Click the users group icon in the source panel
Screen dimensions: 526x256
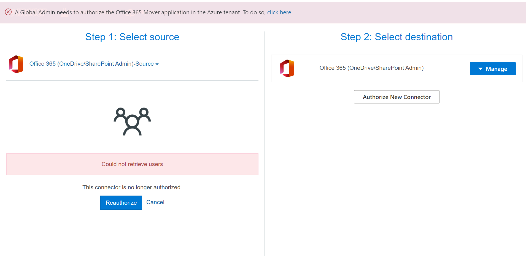coord(132,121)
